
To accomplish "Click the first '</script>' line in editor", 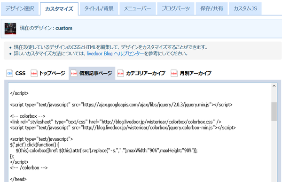I will (19, 93).
